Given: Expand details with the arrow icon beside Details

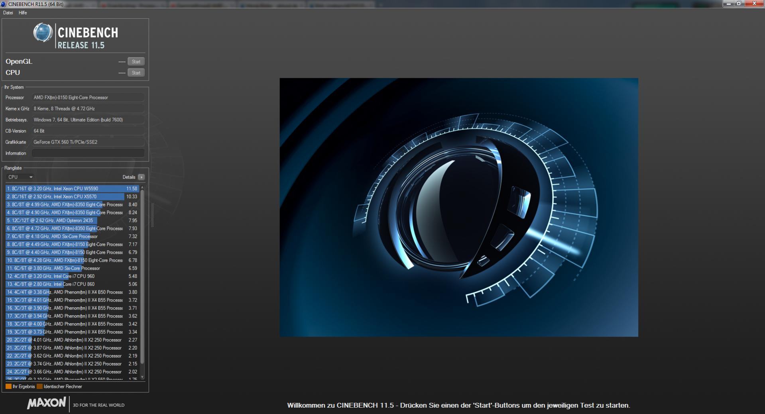Looking at the screenshot, I should point(141,177).
